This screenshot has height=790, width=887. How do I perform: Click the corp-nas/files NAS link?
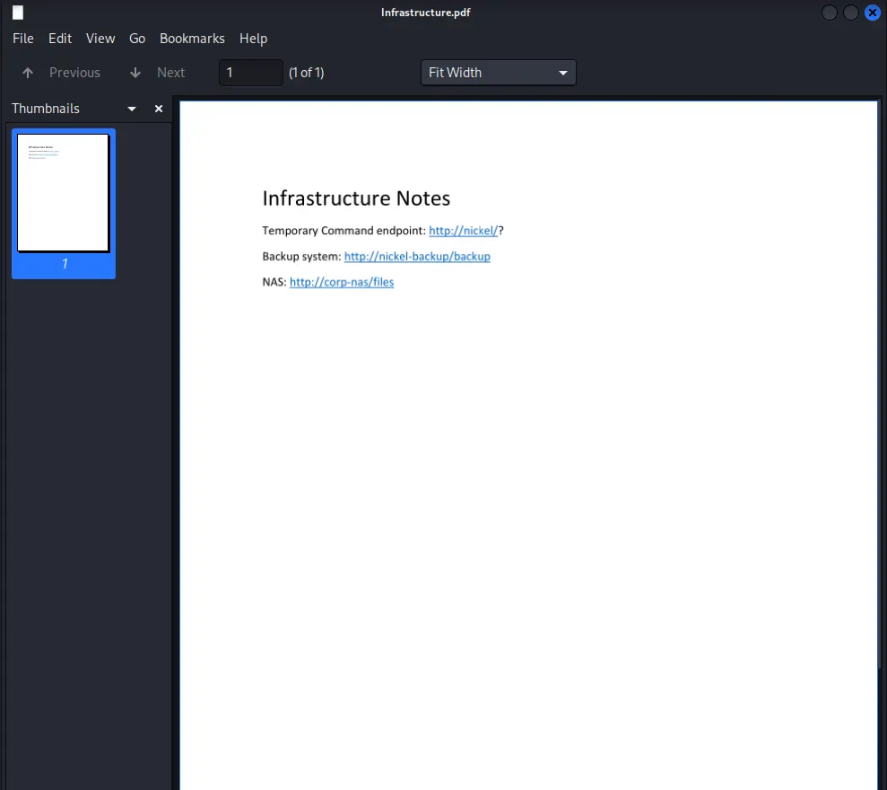click(x=342, y=282)
